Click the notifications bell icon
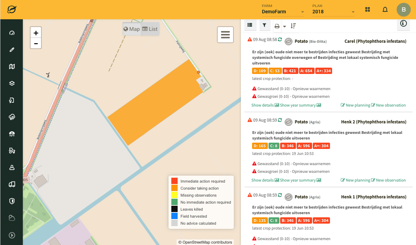 [x=385, y=9]
